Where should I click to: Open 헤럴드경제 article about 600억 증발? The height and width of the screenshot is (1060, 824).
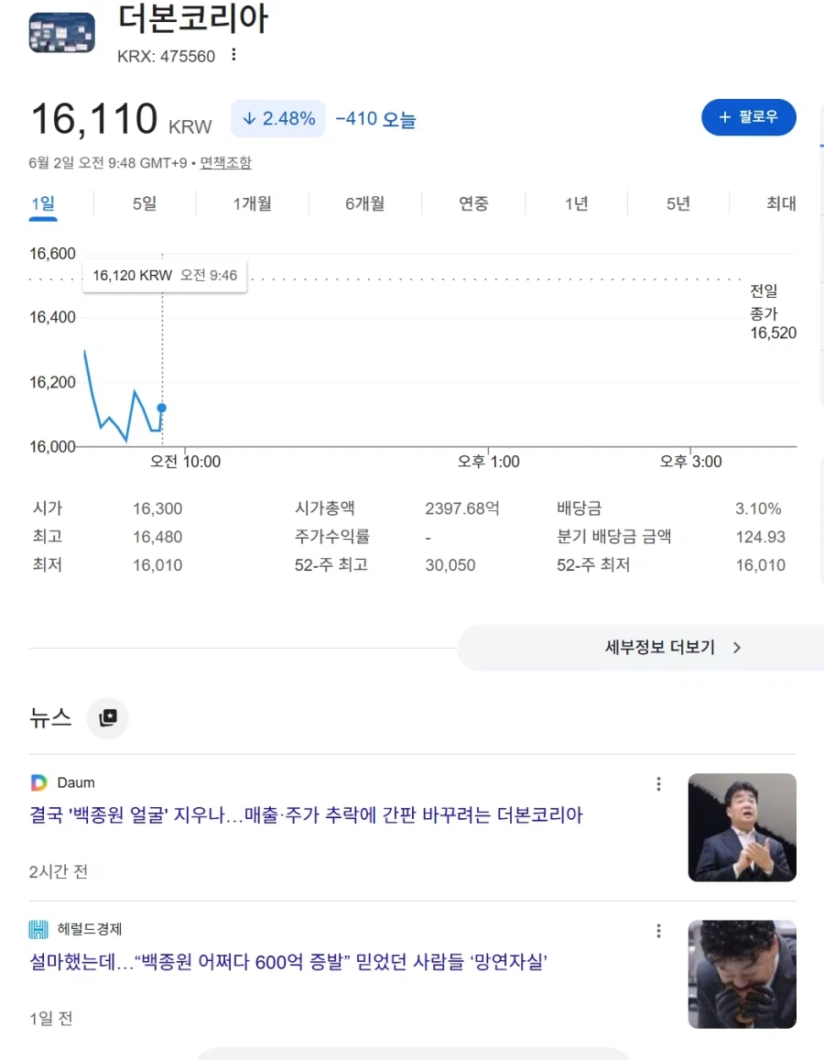click(x=288, y=961)
